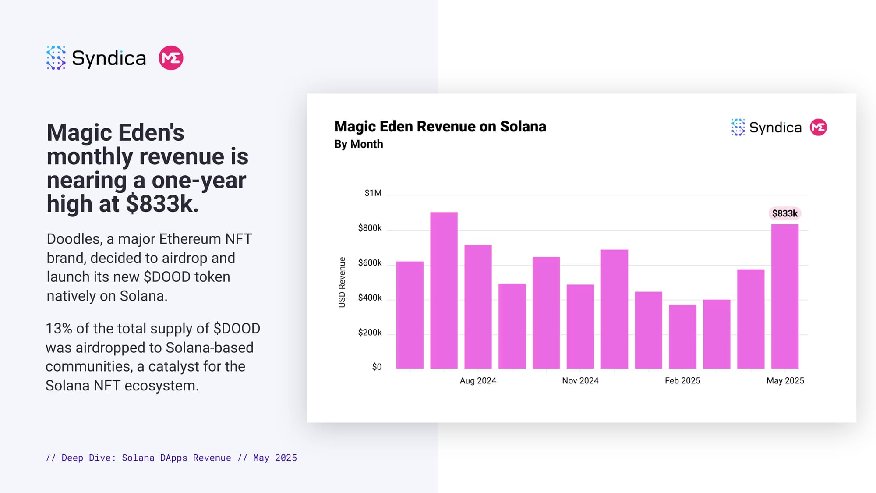
Task: Click the May 2025 revenue bar
Action: tap(785, 296)
